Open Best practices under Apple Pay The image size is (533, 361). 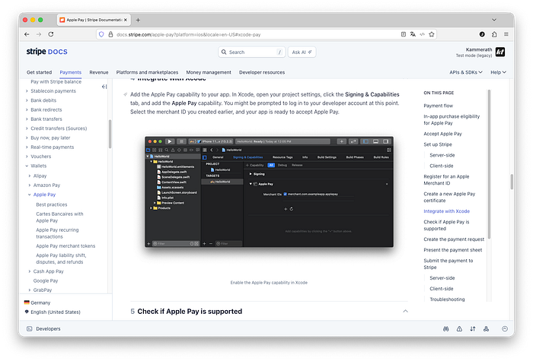(52, 204)
